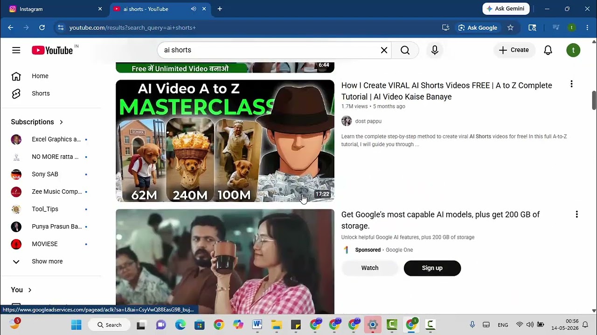Mute the YouTube tab audio icon

pyautogui.click(x=194, y=9)
